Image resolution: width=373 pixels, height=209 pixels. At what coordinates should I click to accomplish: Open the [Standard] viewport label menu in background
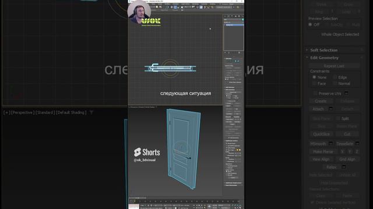click(x=45, y=113)
